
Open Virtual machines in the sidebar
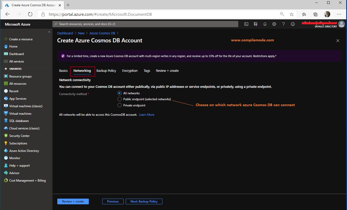point(20,114)
